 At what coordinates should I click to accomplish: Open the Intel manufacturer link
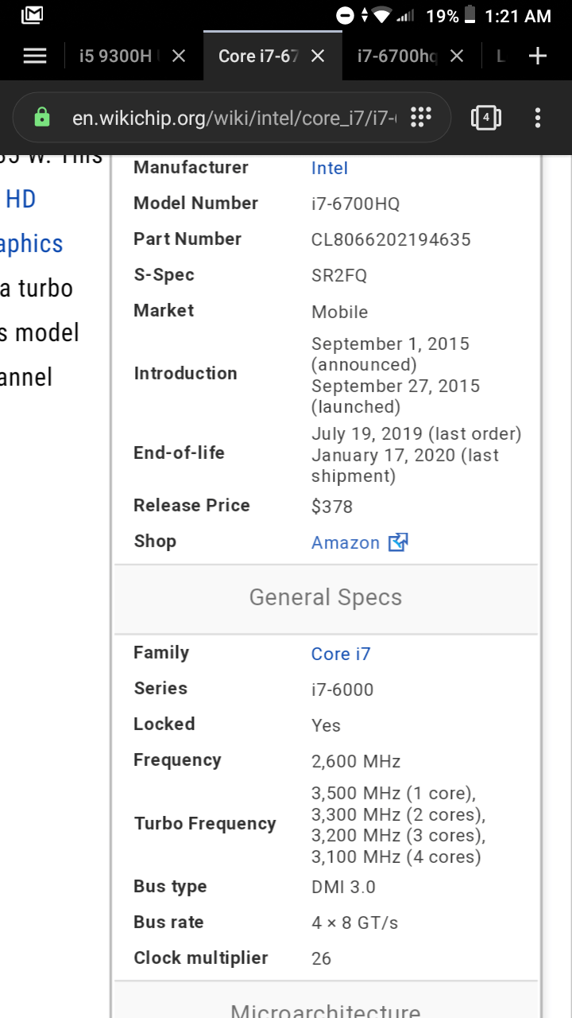click(x=330, y=168)
